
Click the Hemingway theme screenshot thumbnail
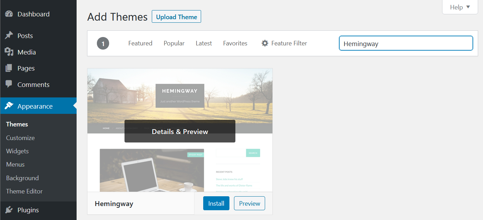[180, 130]
